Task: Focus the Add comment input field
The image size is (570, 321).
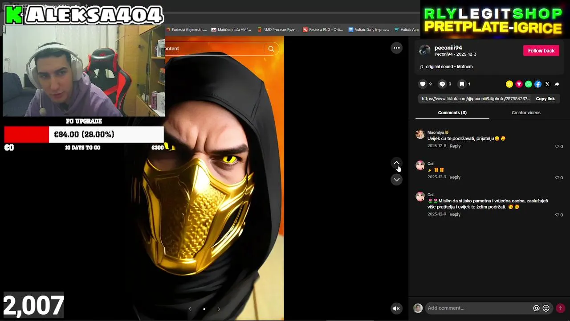Action: click(x=479, y=308)
